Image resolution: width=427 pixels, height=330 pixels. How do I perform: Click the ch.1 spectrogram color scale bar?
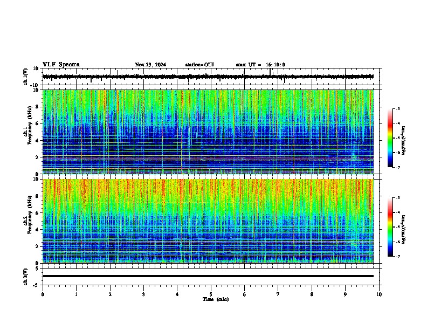[390, 138]
